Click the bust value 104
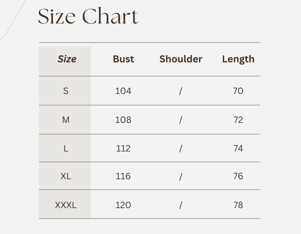Viewport: 301px width, 234px height. pyautogui.click(x=123, y=91)
